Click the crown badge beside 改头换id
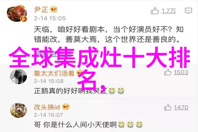Viewport: 198px width, 132px height. click(66, 107)
